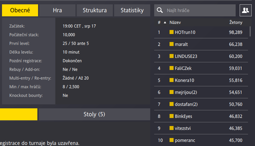Viewport: 255px width, 146px height.
Task: Select player mejrijou(2) row
Action: point(201,92)
